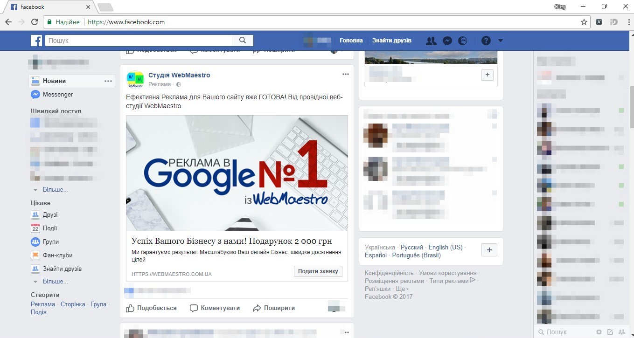Open Розміщення реклами footer link
Viewport: 634px width, 338px height.
tap(395, 281)
